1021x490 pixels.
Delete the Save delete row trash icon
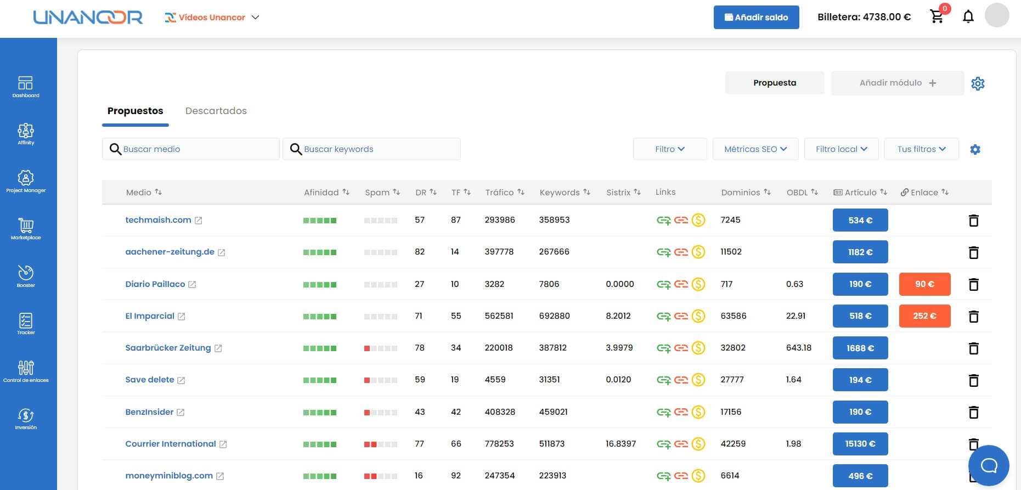click(x=974, y=380)
